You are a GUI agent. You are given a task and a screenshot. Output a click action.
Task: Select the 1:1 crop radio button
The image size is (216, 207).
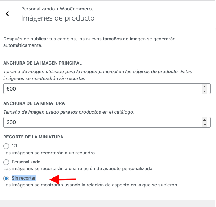point(6,146)
